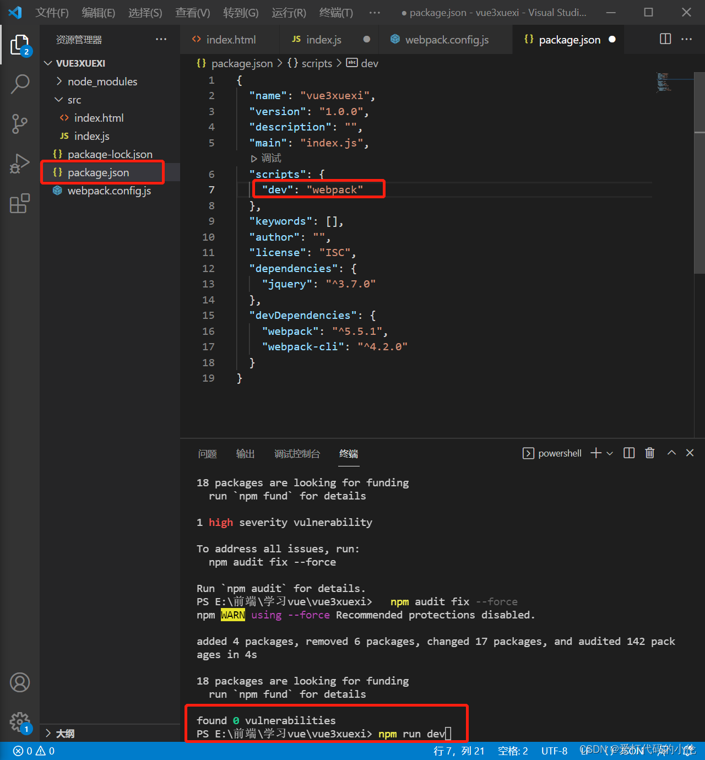Viewport: 705px width, 760px height.
Task: Close unsaved index.js tab via dot
Action: pyautogui.click(x=367, y=39)
